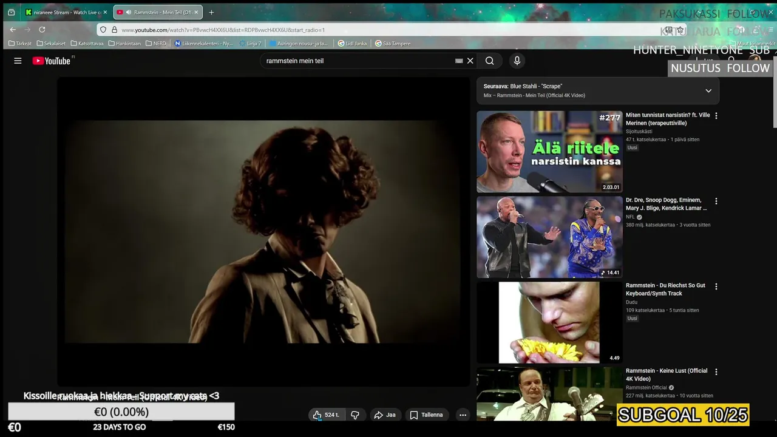Open the Dr. Dre and Snoop Dogg thumbnail
Image resolution: width=777 pixels, height=437 pixels.
(549, 237)
